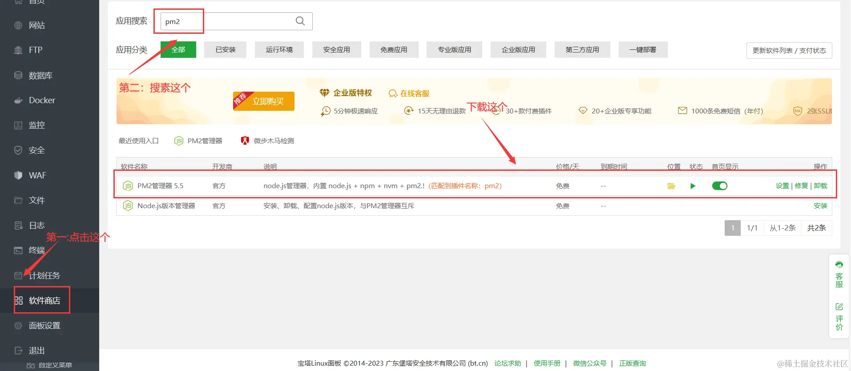Image resolution: width=851 pixels, height=371 pixels.
Task: Open PM2管理器 设置 link
Action: 782,186
